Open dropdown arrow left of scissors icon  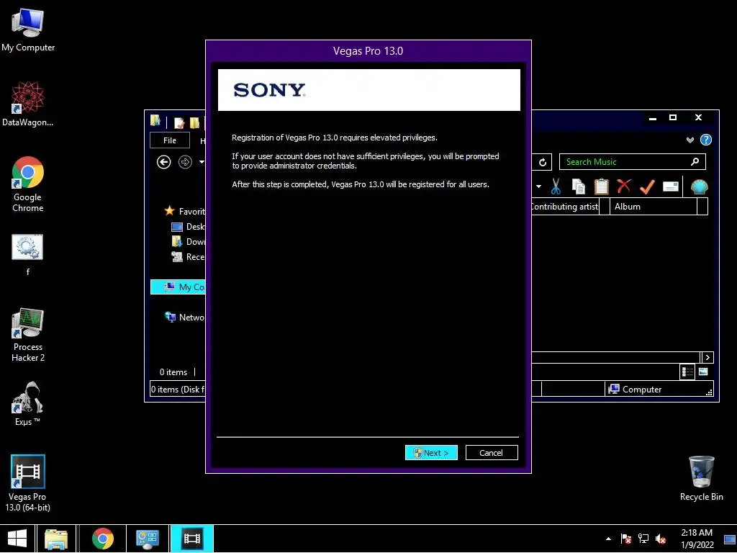(538, 186)
